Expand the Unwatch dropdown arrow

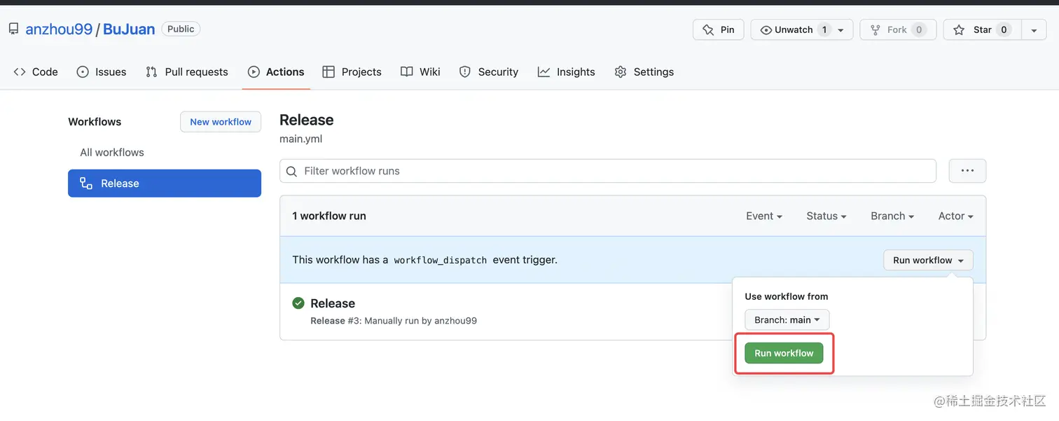coord(841,29)
